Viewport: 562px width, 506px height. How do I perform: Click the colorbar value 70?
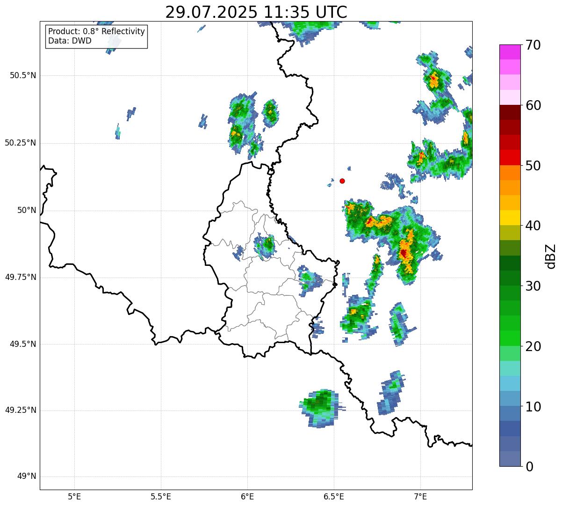533,45
